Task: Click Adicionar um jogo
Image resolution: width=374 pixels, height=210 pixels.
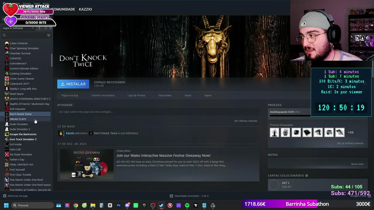Action: 18,196
